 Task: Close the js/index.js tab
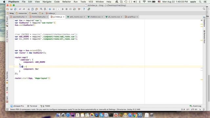(x=64, y=17)
